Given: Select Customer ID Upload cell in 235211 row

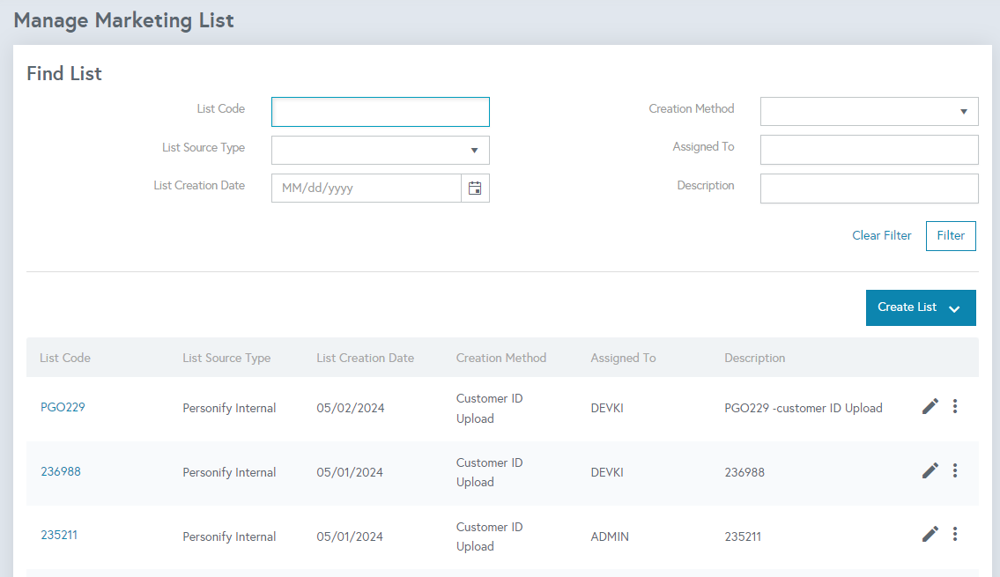Looking at the screenshot, I should pos(489,536).
